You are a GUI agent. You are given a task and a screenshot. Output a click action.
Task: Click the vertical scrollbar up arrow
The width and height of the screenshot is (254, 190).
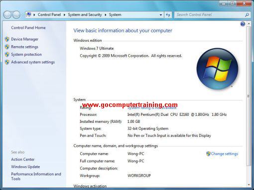249,24
